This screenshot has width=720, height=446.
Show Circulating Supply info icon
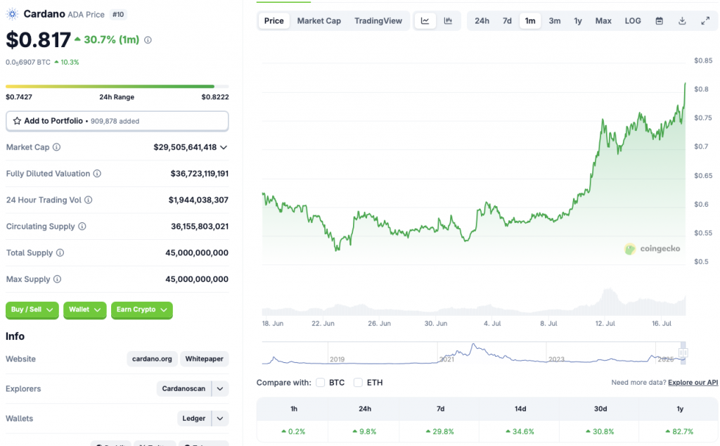(82, 227)
